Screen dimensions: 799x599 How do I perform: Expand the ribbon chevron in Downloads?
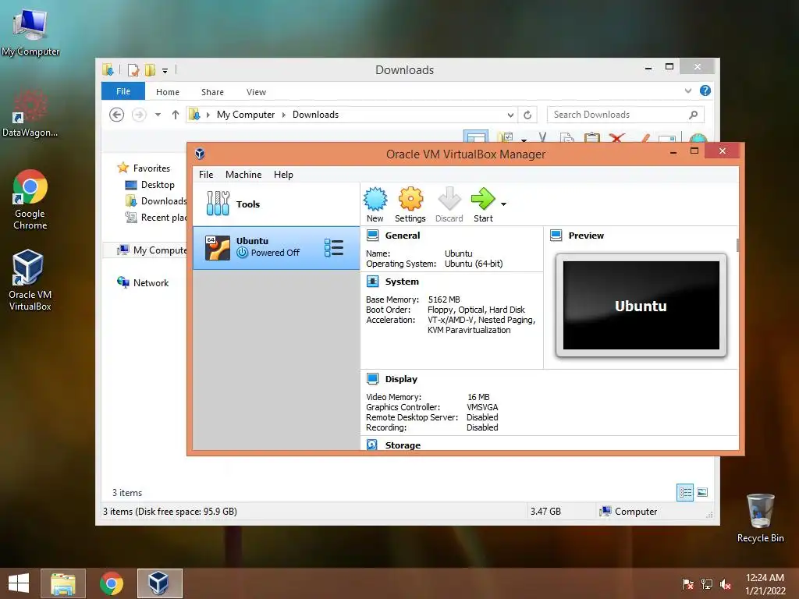click(x=688, y=90)
